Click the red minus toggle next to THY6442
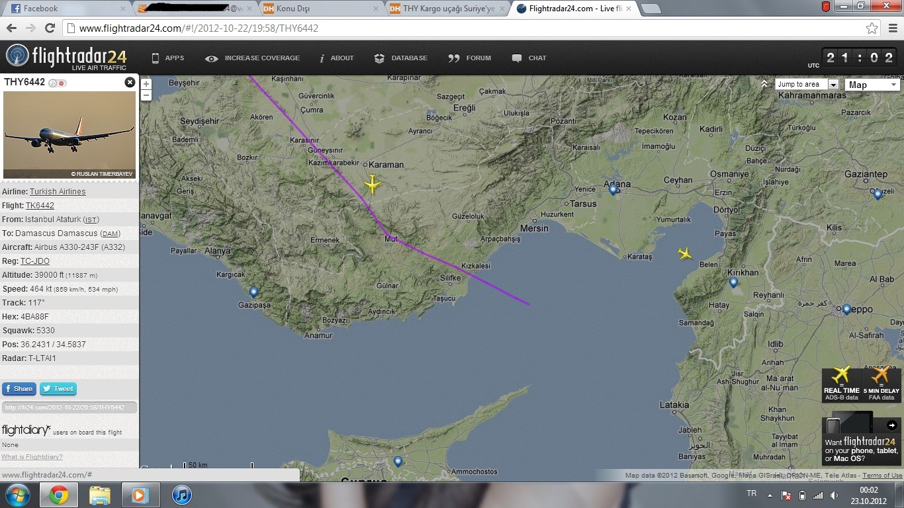The height and width of the screenshot is (508, 904). coord(62,83)
